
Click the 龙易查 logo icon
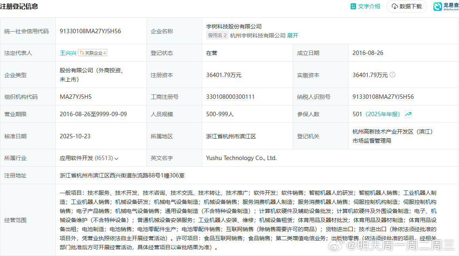pyautogui.click(x=437, y=6)
